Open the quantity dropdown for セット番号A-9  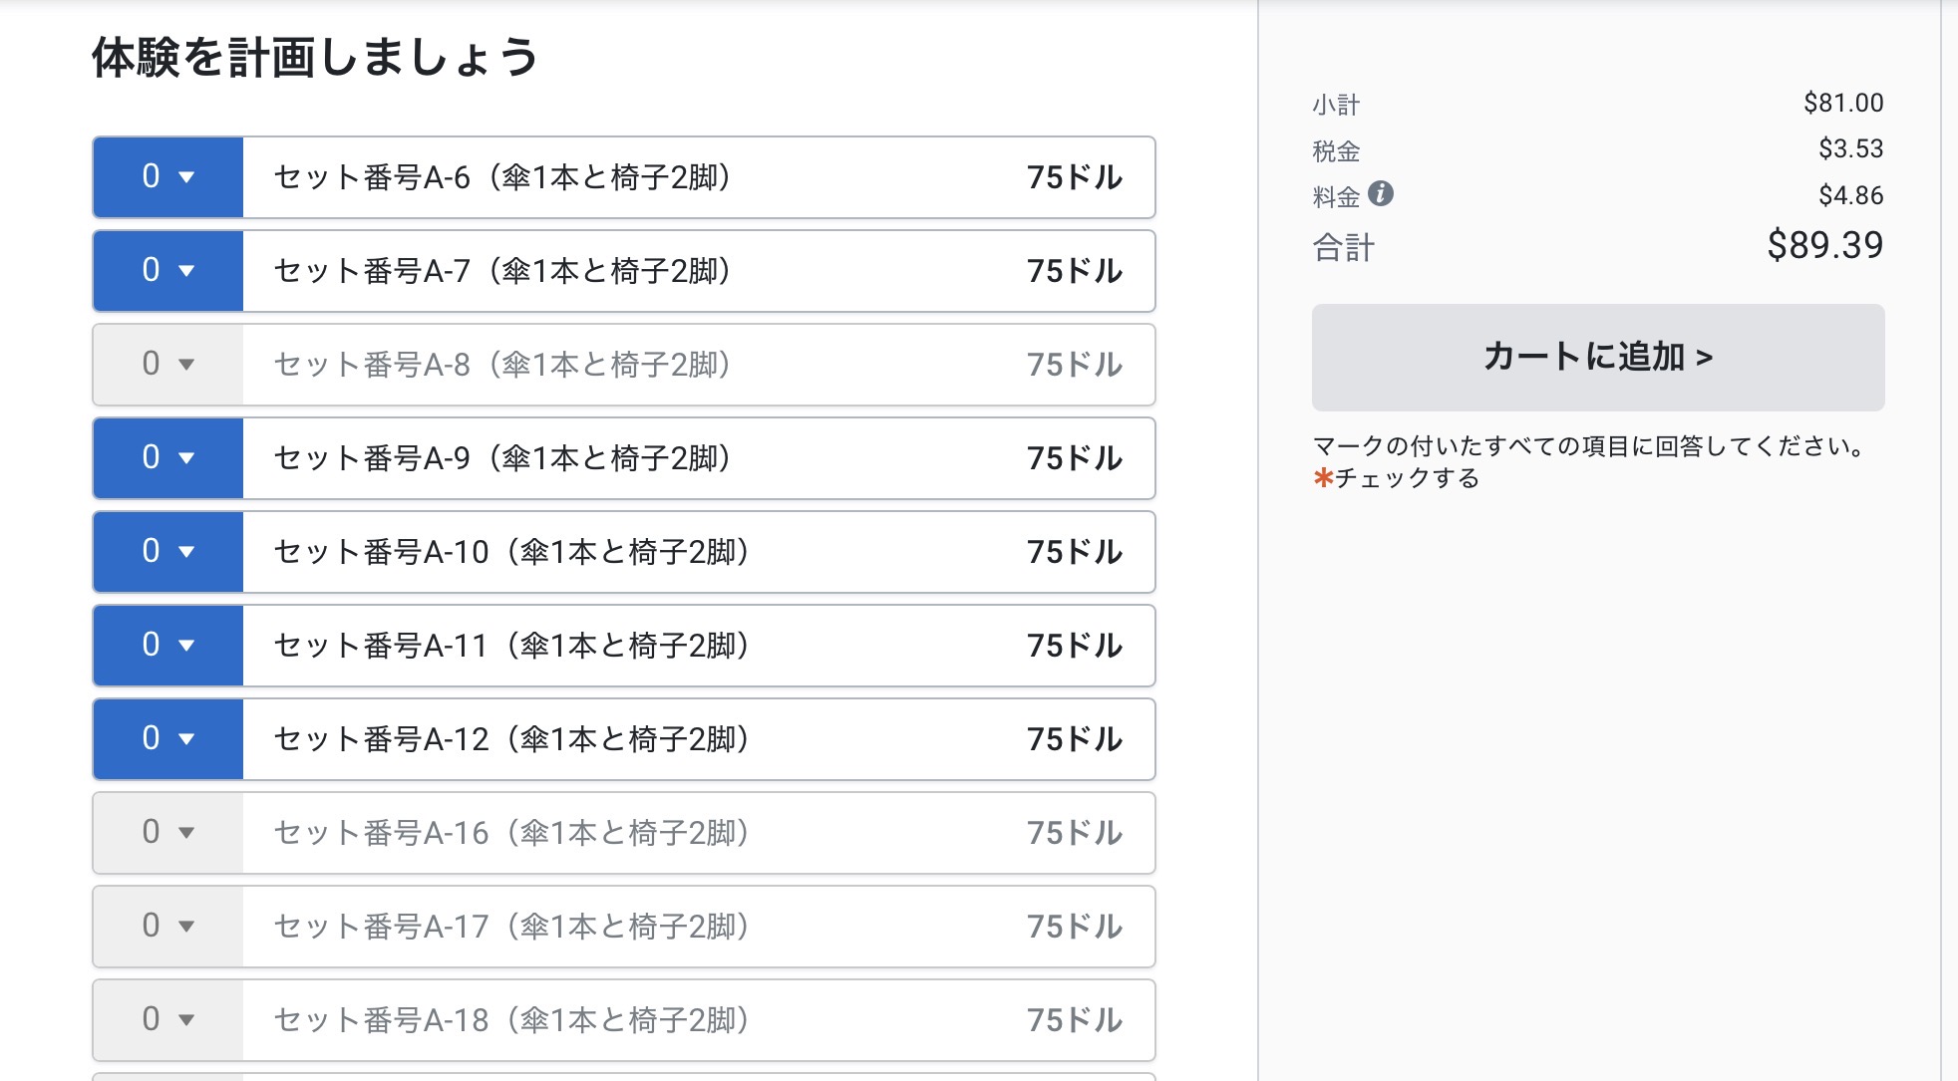pos(166,458)
